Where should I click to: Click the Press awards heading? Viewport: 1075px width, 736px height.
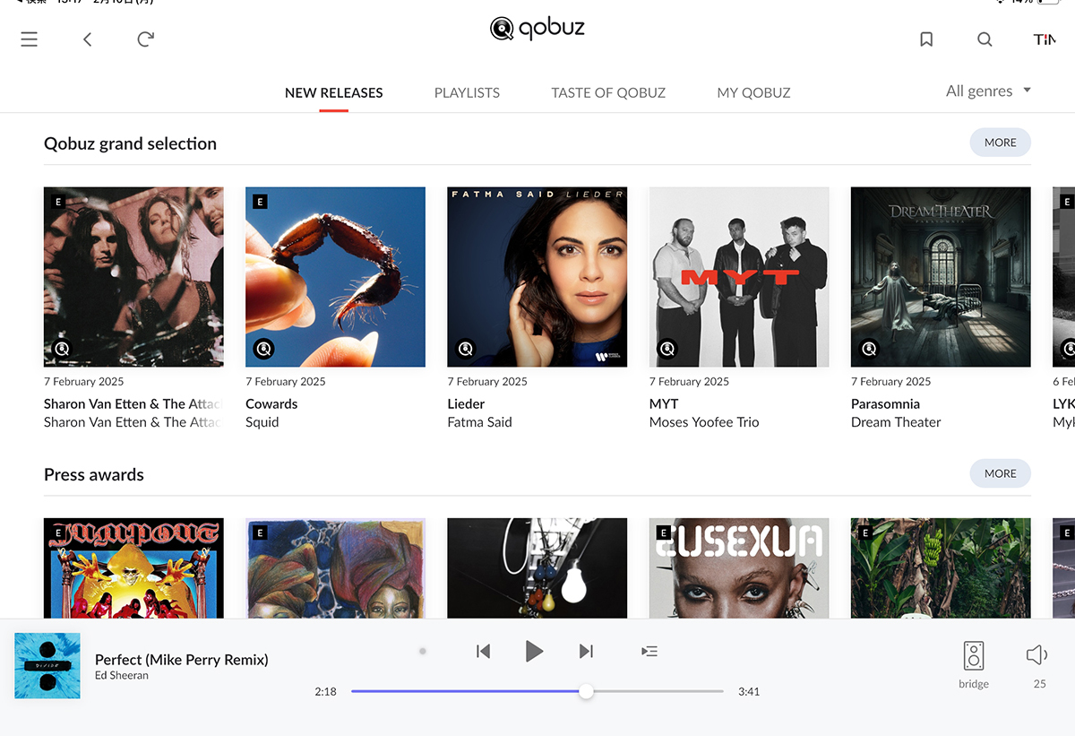click(x=94, y=475)
